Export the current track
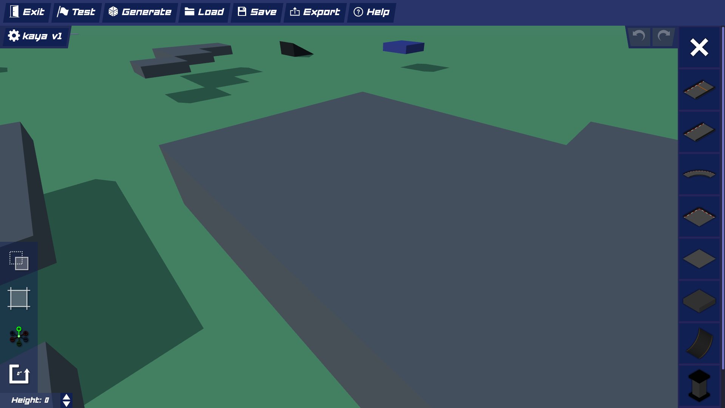This screenshot has height=408, width=725. [x=315, y=12]
